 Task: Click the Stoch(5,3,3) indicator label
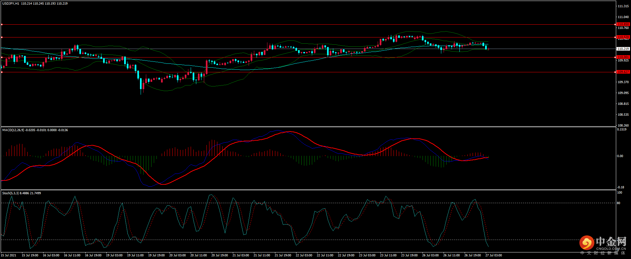tap(11, 193)
